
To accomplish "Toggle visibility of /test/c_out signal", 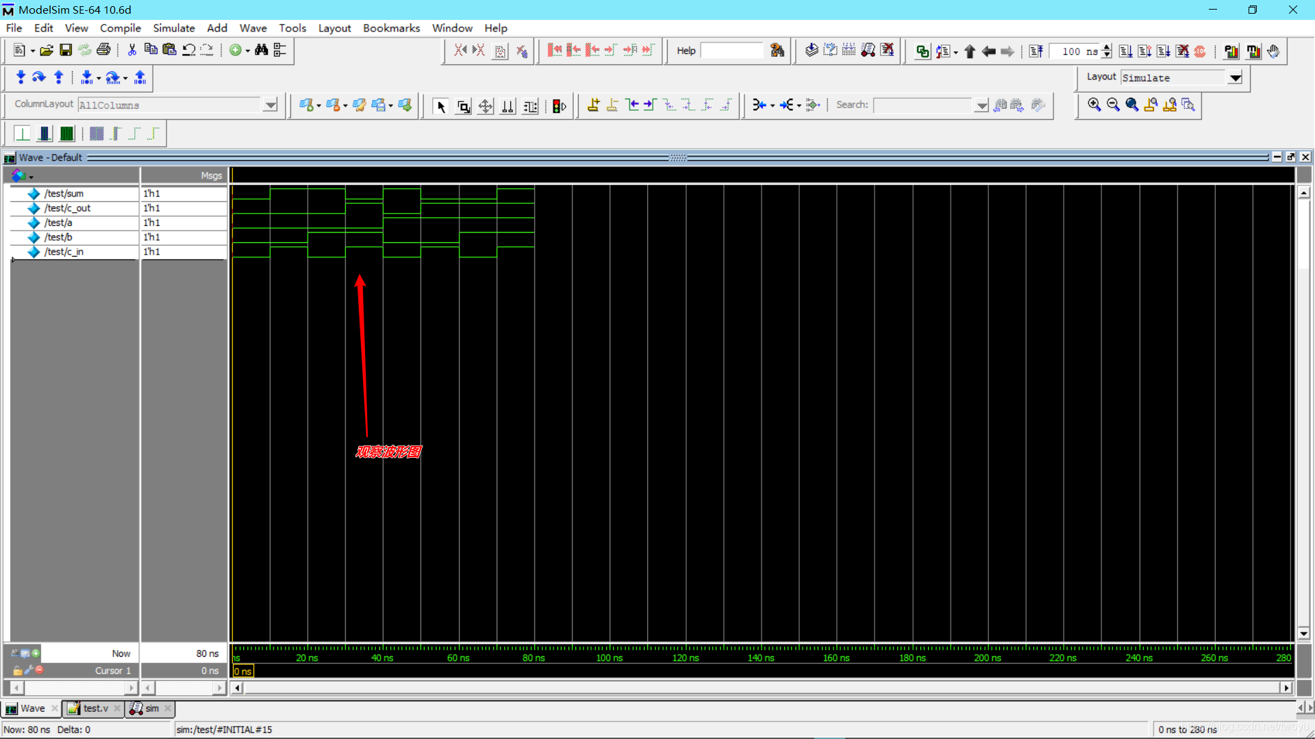I will tap(34, 207).
